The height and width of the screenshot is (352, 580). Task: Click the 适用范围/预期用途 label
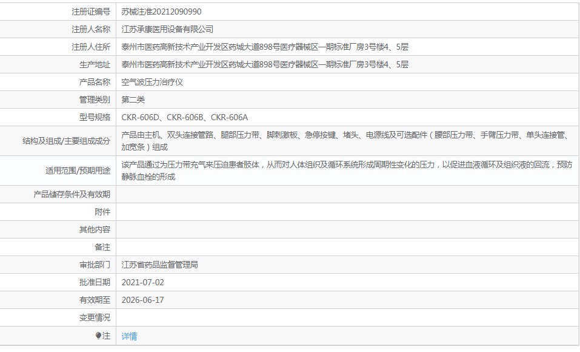[78, 171]
